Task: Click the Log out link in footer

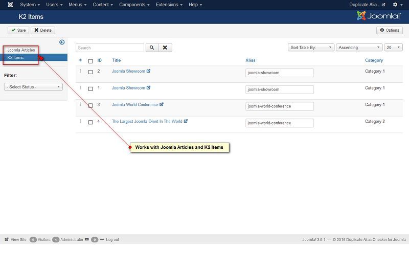Action: click(x=112, y=239)
